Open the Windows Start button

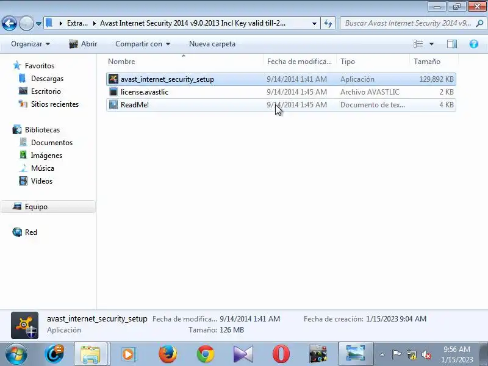16,354
